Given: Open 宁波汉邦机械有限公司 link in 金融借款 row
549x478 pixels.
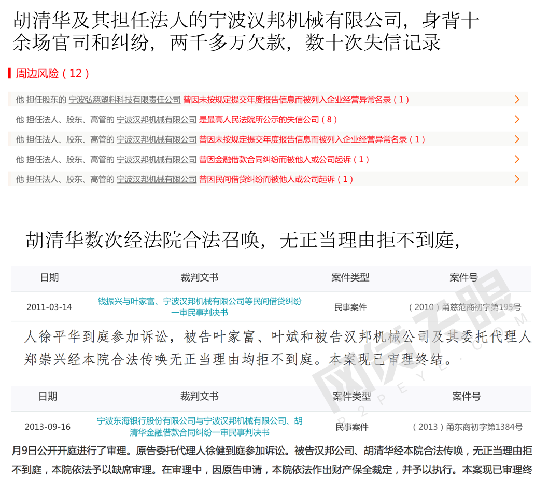Looking at the screenshot, I should point(157,160).
